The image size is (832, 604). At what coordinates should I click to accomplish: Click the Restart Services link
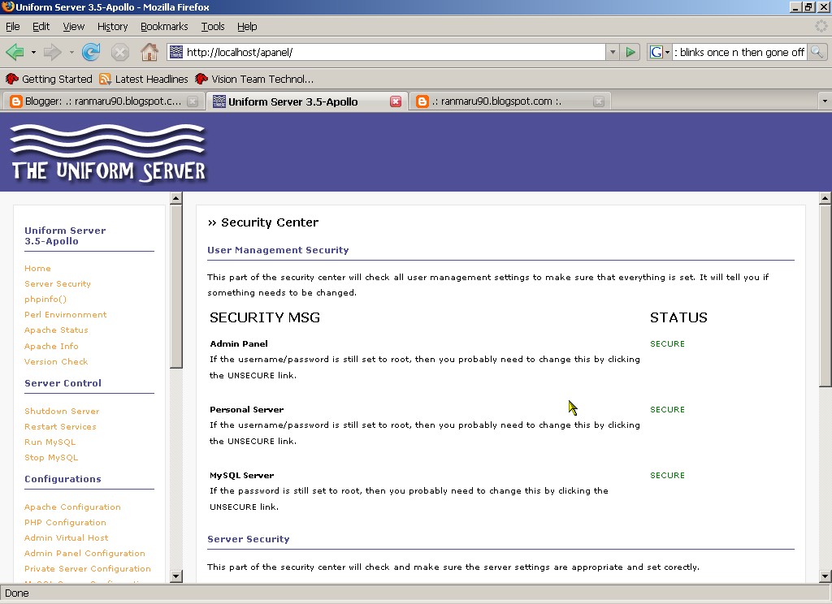click(60, 426)
